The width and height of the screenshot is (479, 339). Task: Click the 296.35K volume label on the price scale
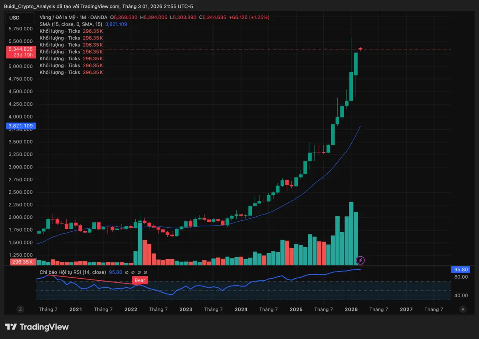[22, 262]
